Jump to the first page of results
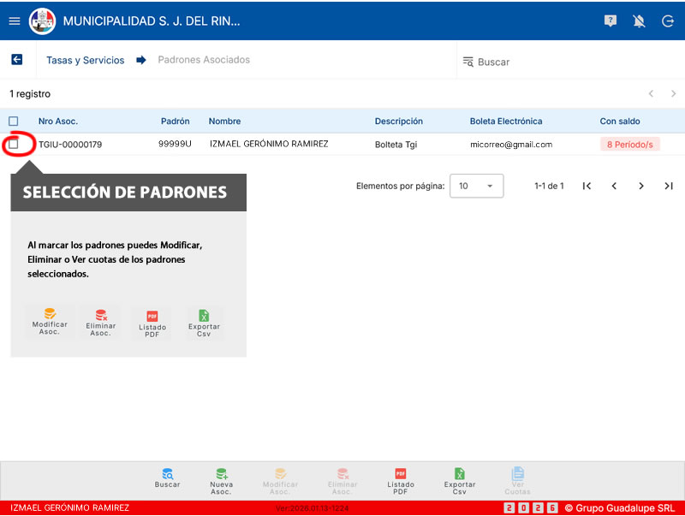 tap(587, 186)
